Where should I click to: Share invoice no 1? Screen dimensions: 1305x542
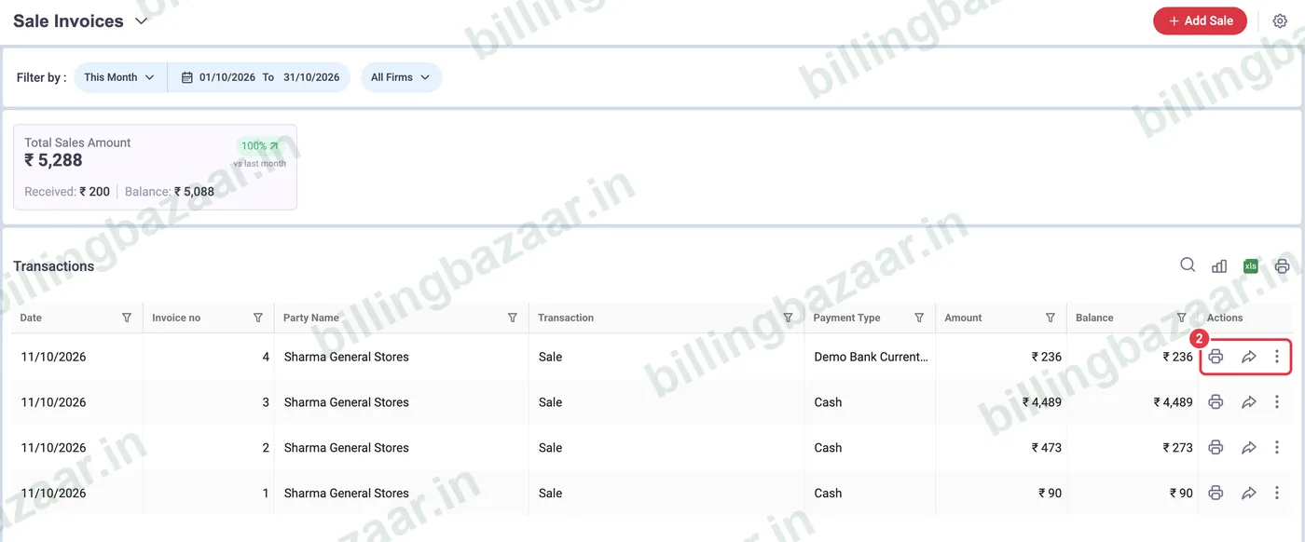pyautogui.click(x=1248, y=494)
